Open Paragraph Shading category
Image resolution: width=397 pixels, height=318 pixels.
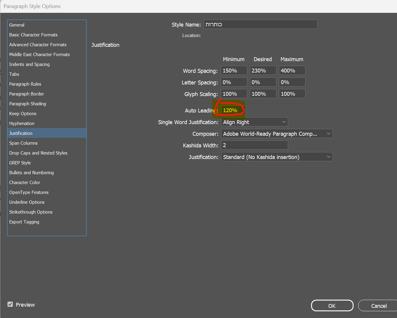(x=47, y=104)
